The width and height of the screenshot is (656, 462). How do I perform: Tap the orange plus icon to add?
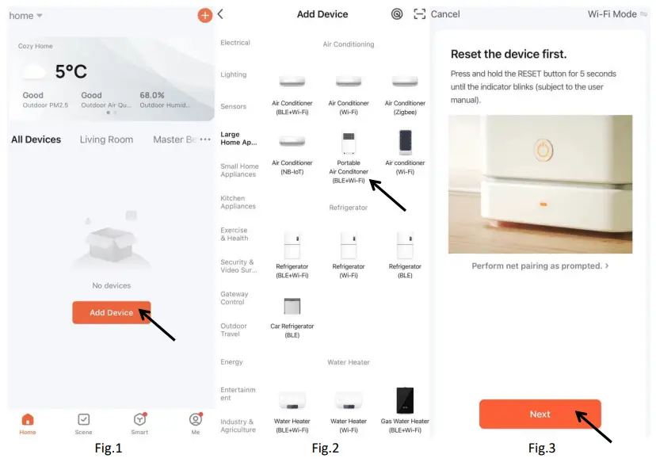click(x=204, y=16)
